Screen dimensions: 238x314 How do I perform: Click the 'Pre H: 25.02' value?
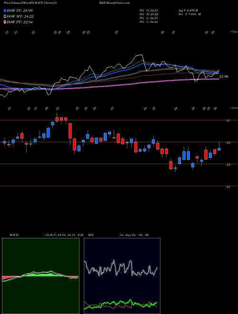[x=149, y=14]
